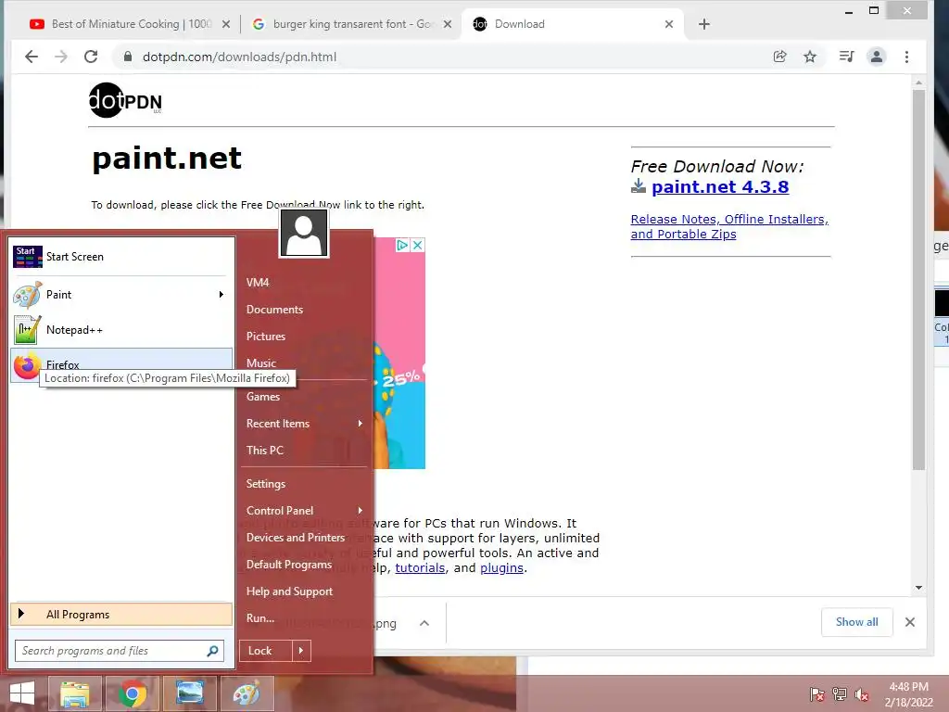Click the dotPDN logo
Image resolution: width=949 pixels, height=712 pixels.
tap(125, 100)
